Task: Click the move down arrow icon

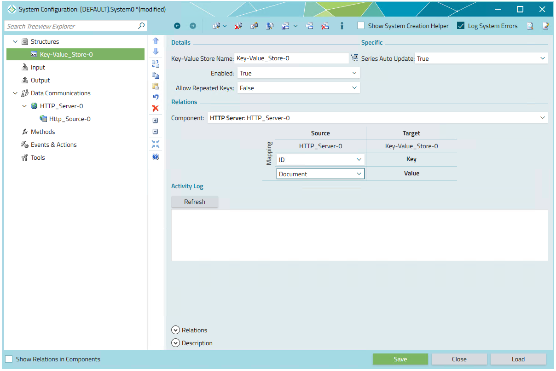Action: click(x=156, y=52)
